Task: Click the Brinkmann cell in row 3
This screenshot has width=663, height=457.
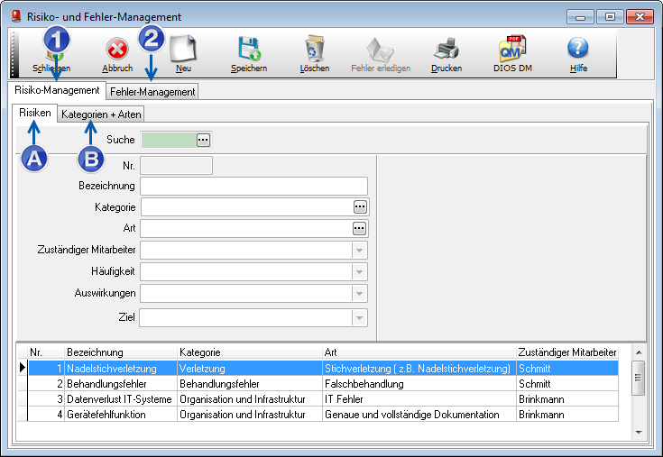Action: pyautogui.click(x=567, y=399)
